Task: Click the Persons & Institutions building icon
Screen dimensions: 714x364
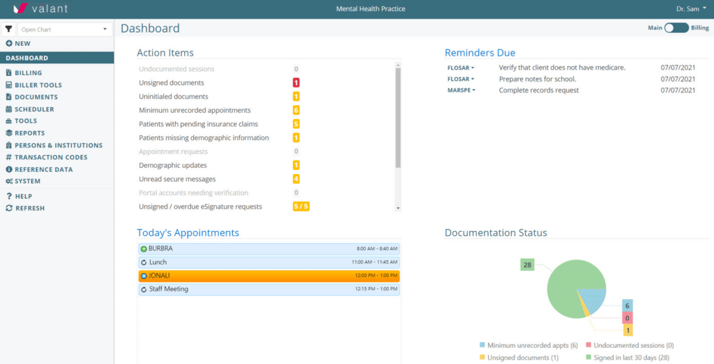Action: click(8, 145)
